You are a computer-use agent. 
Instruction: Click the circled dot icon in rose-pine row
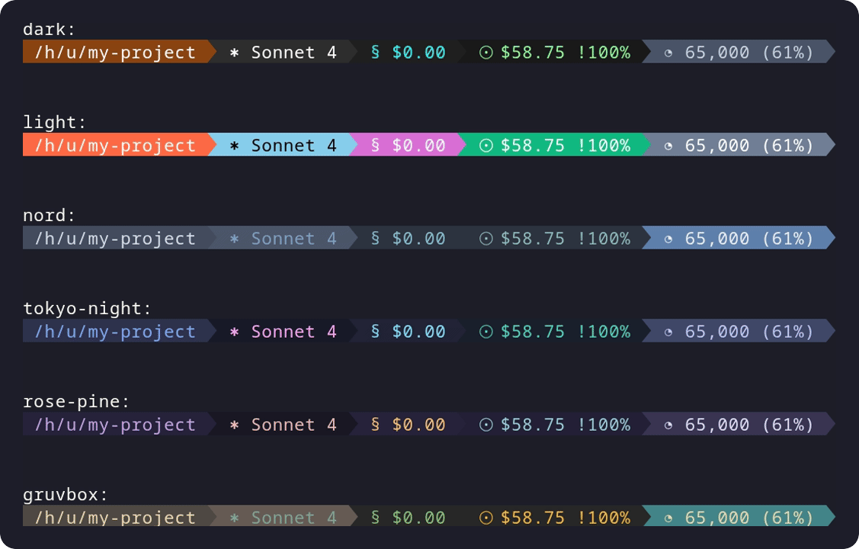point(486,425)
